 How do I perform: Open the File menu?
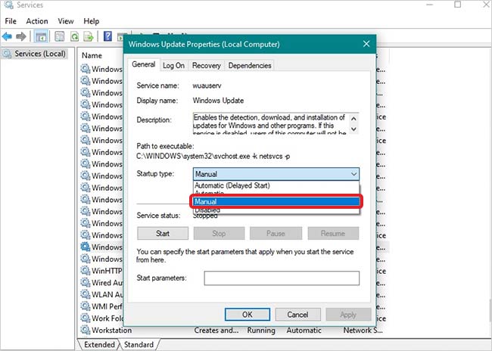coord(11,21)
